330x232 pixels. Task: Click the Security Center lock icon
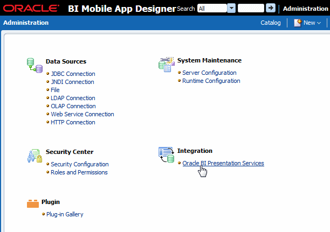point(35,156)
